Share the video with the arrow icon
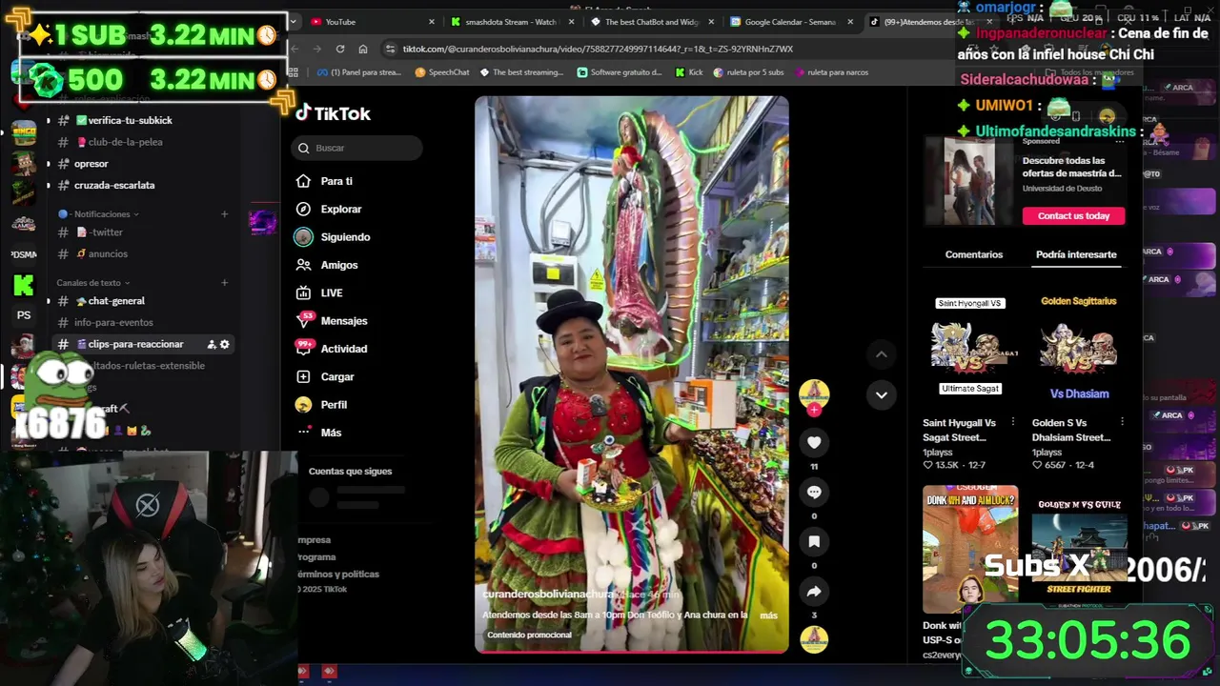The image size is (1220, 686). [x=814, y=592]
